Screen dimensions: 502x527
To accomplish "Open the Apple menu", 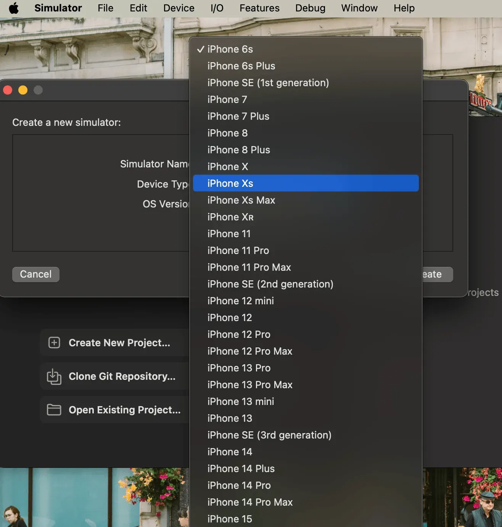I will coord(14,8).
